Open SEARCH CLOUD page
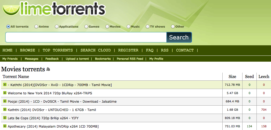The width and height of the screenshot is (271, 130). pos(96,50)
